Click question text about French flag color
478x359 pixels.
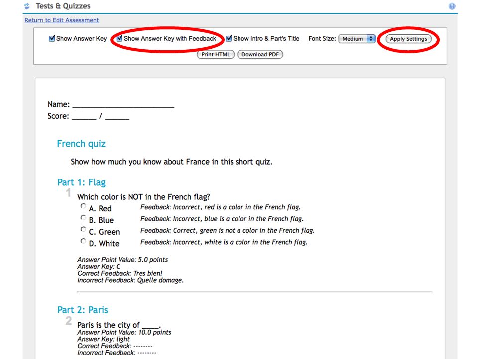143,197
